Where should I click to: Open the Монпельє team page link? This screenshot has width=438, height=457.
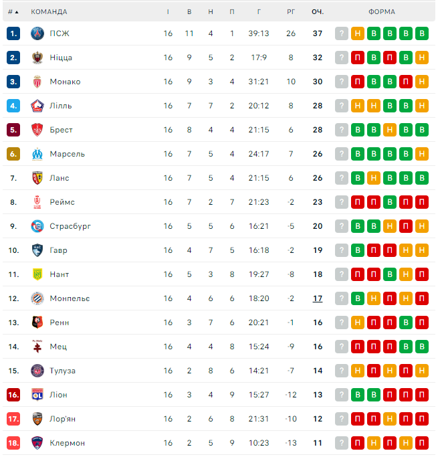tap(69, 298)
